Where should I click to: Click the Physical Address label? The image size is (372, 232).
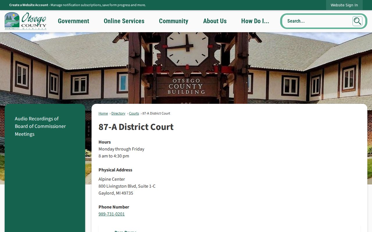115,170
